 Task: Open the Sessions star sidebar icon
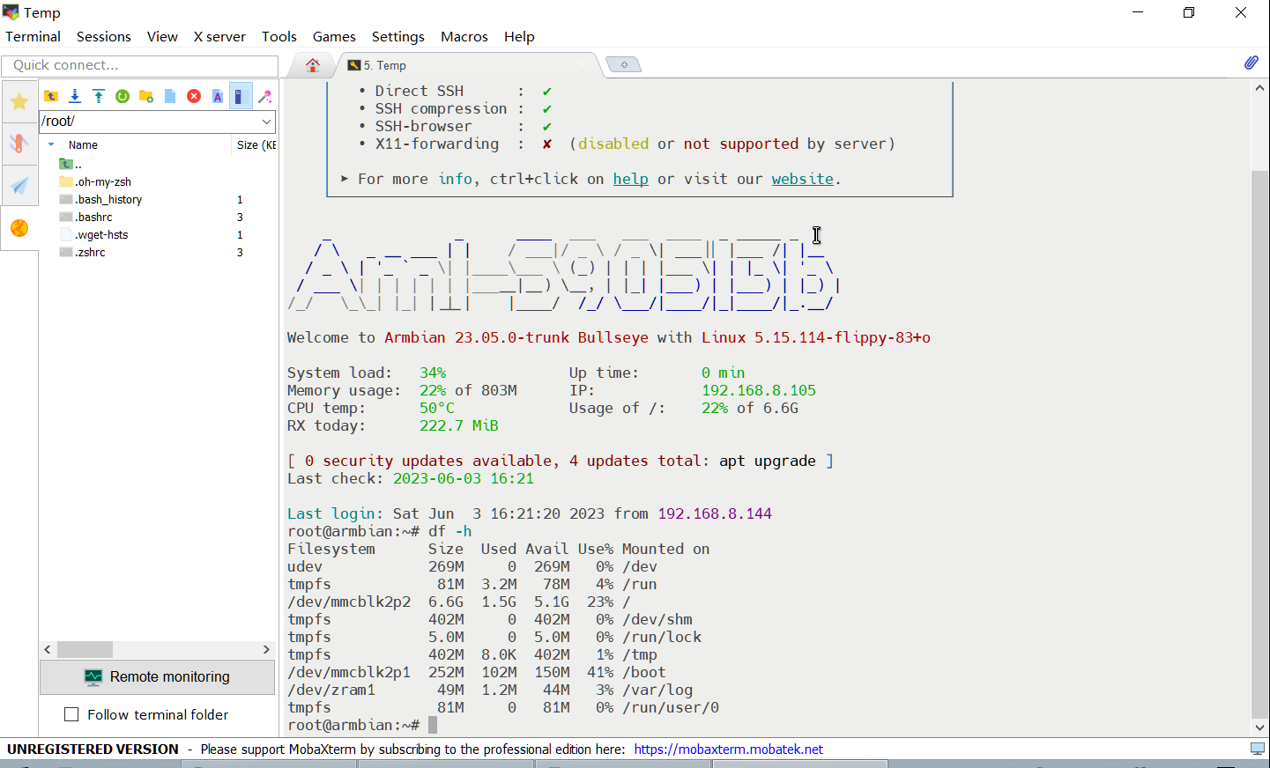(19, 100)
